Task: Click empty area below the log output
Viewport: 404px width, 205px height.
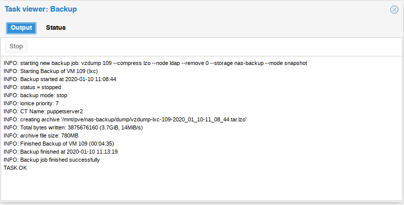Action: (201, 186)
